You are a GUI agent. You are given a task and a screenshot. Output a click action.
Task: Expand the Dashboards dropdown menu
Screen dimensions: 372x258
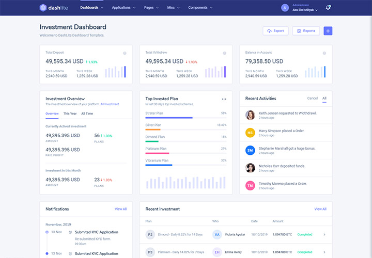[x=91, y=8]
